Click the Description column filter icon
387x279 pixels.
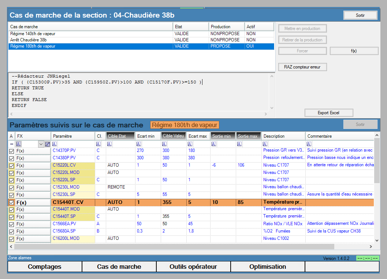click(x=265, y=144)
